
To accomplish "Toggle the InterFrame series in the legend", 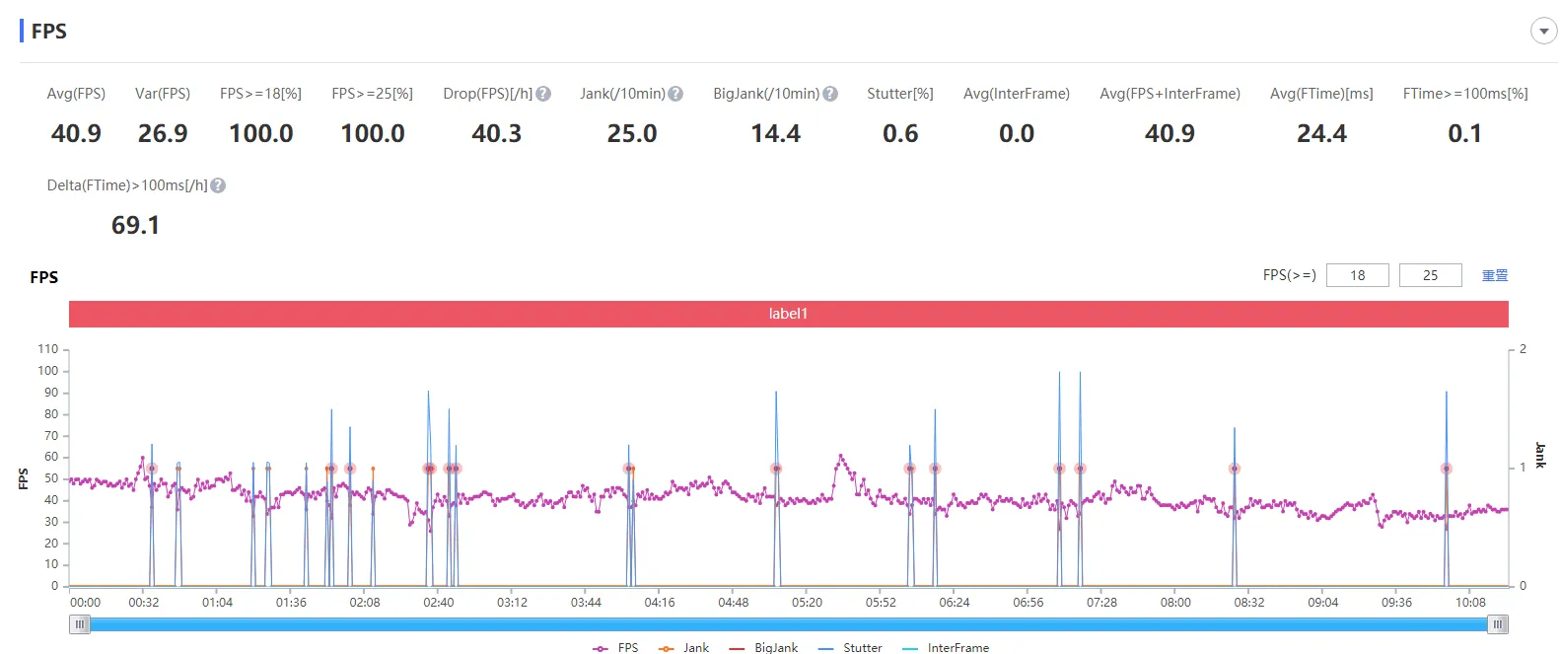I will click(x=946, y=648).
